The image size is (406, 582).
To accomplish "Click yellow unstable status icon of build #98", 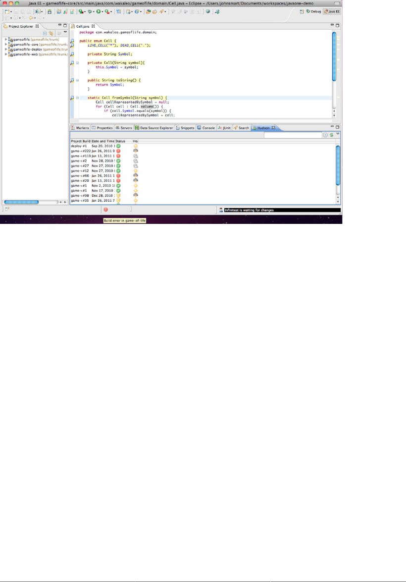I will click(118, 196).
